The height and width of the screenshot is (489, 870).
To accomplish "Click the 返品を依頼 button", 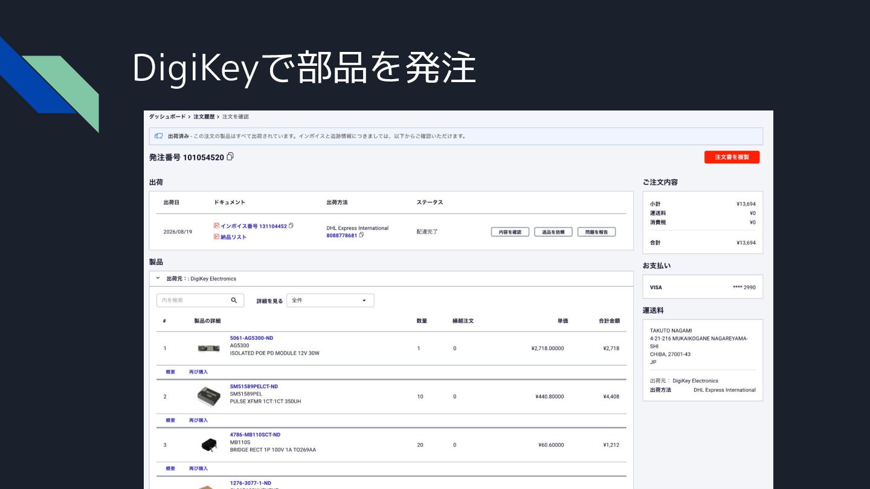I will [553, 232].
